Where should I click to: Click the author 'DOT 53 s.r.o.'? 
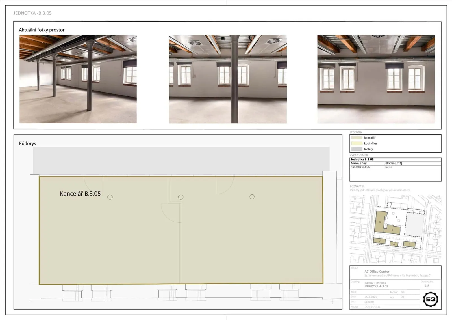372,307
